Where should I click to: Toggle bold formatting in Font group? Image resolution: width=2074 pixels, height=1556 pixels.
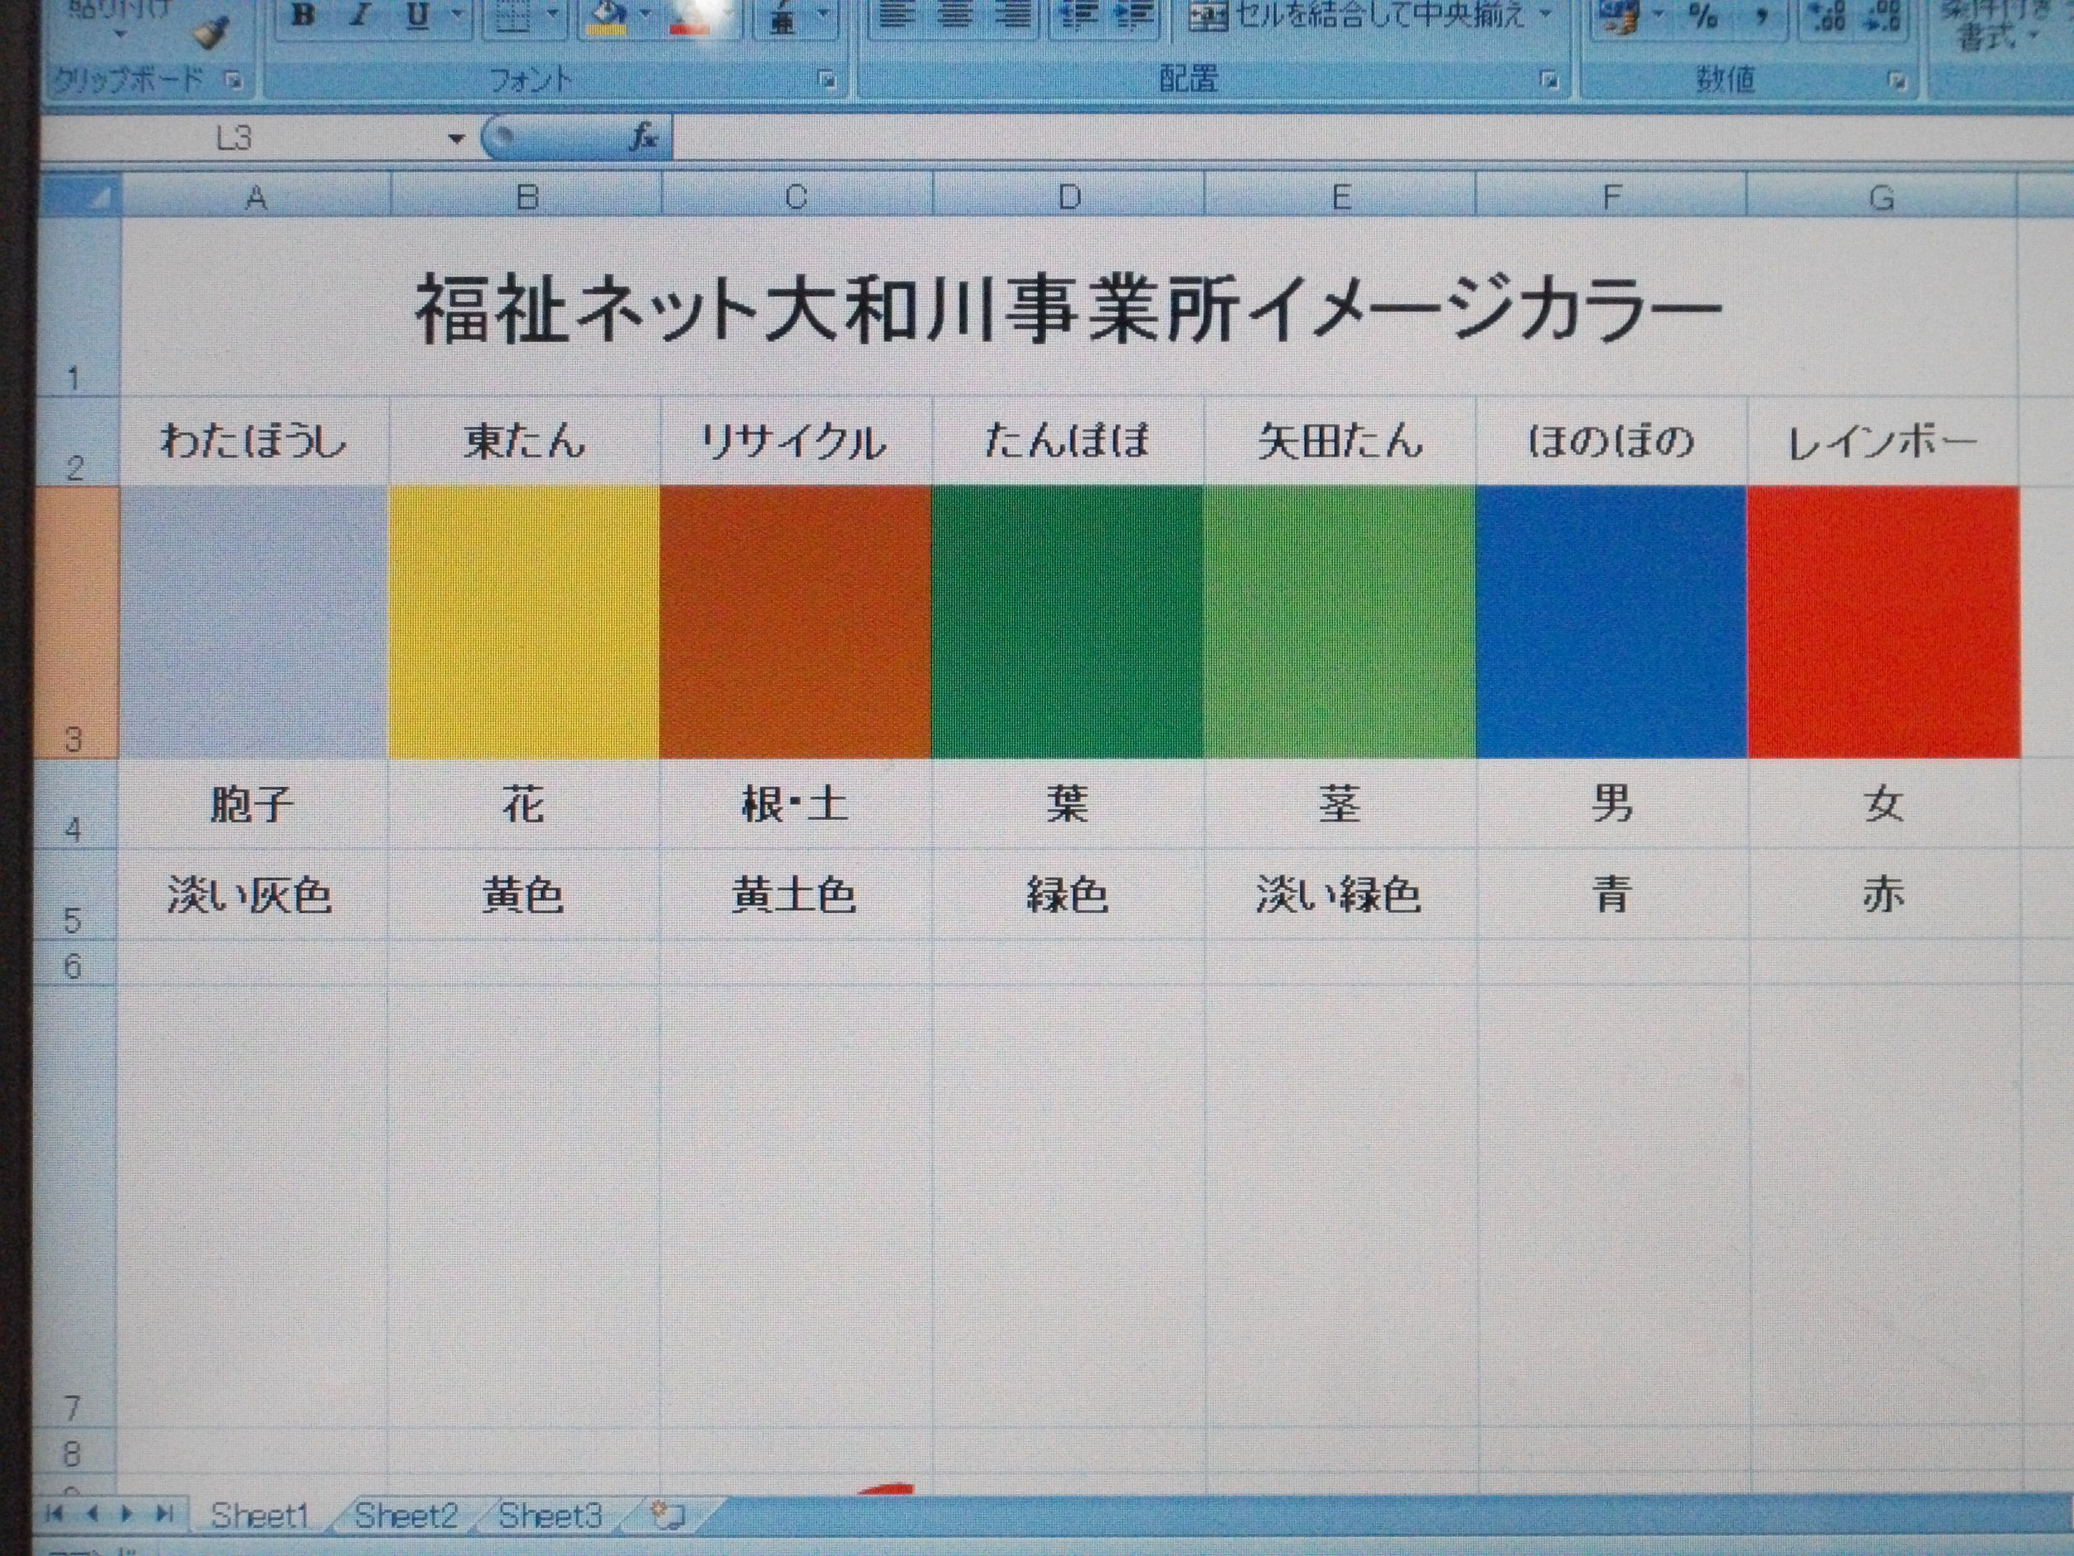pos(303,16)
